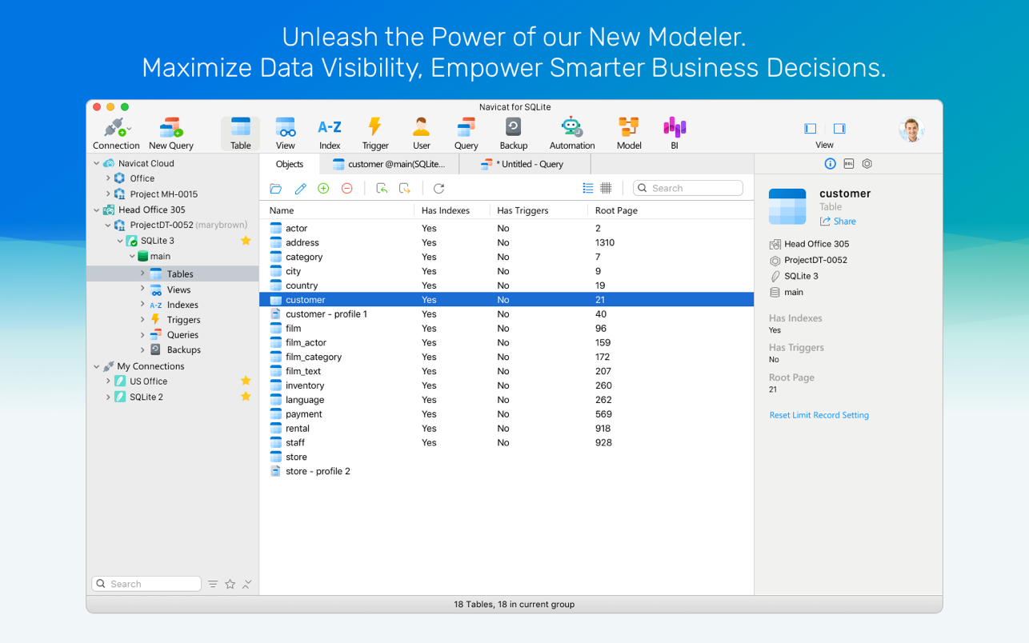Open the Automation toolbar icon
Image resolution: width=1029 pixels, height=643 pixels.
click(x=571, y=134)
